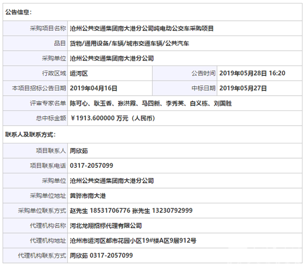Viewport: 305px width, 267px height.
Task: Click the 公告时间 field label
Action: click(x=203, y=73)
